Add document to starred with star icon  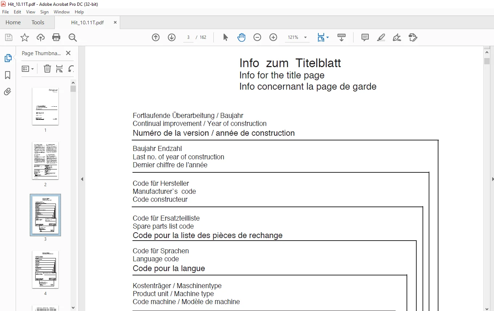(x=24, y=37)
